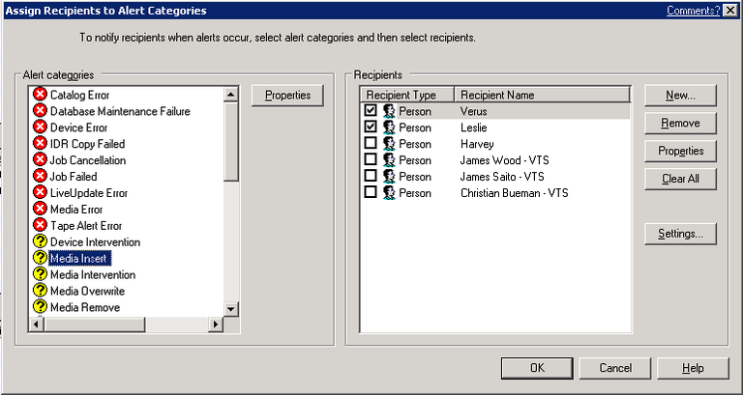The height and width of the screenshot is (395, 743).
Task: Click the yellow icon beside Media Overwrite
Action: tap(40, 291)
